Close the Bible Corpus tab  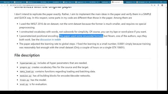12,2
